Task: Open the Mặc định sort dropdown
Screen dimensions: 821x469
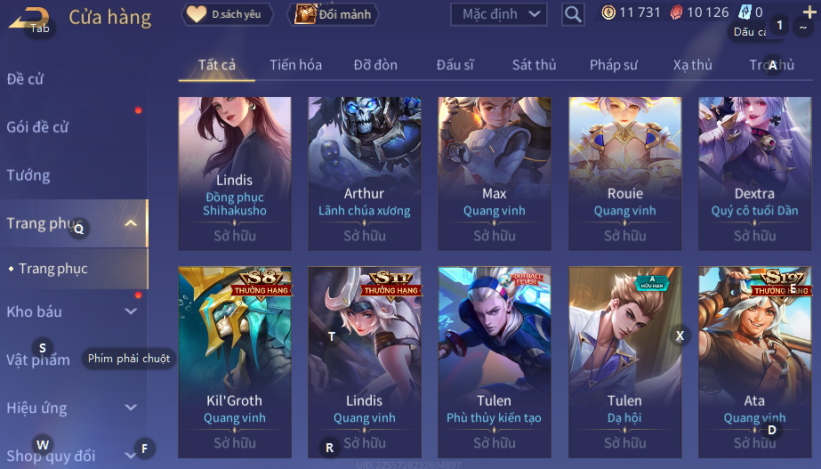Action: (x=498, y=14)
